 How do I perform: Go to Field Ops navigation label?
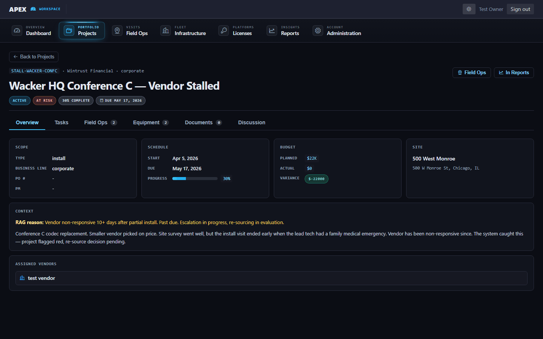pos(137,34)
